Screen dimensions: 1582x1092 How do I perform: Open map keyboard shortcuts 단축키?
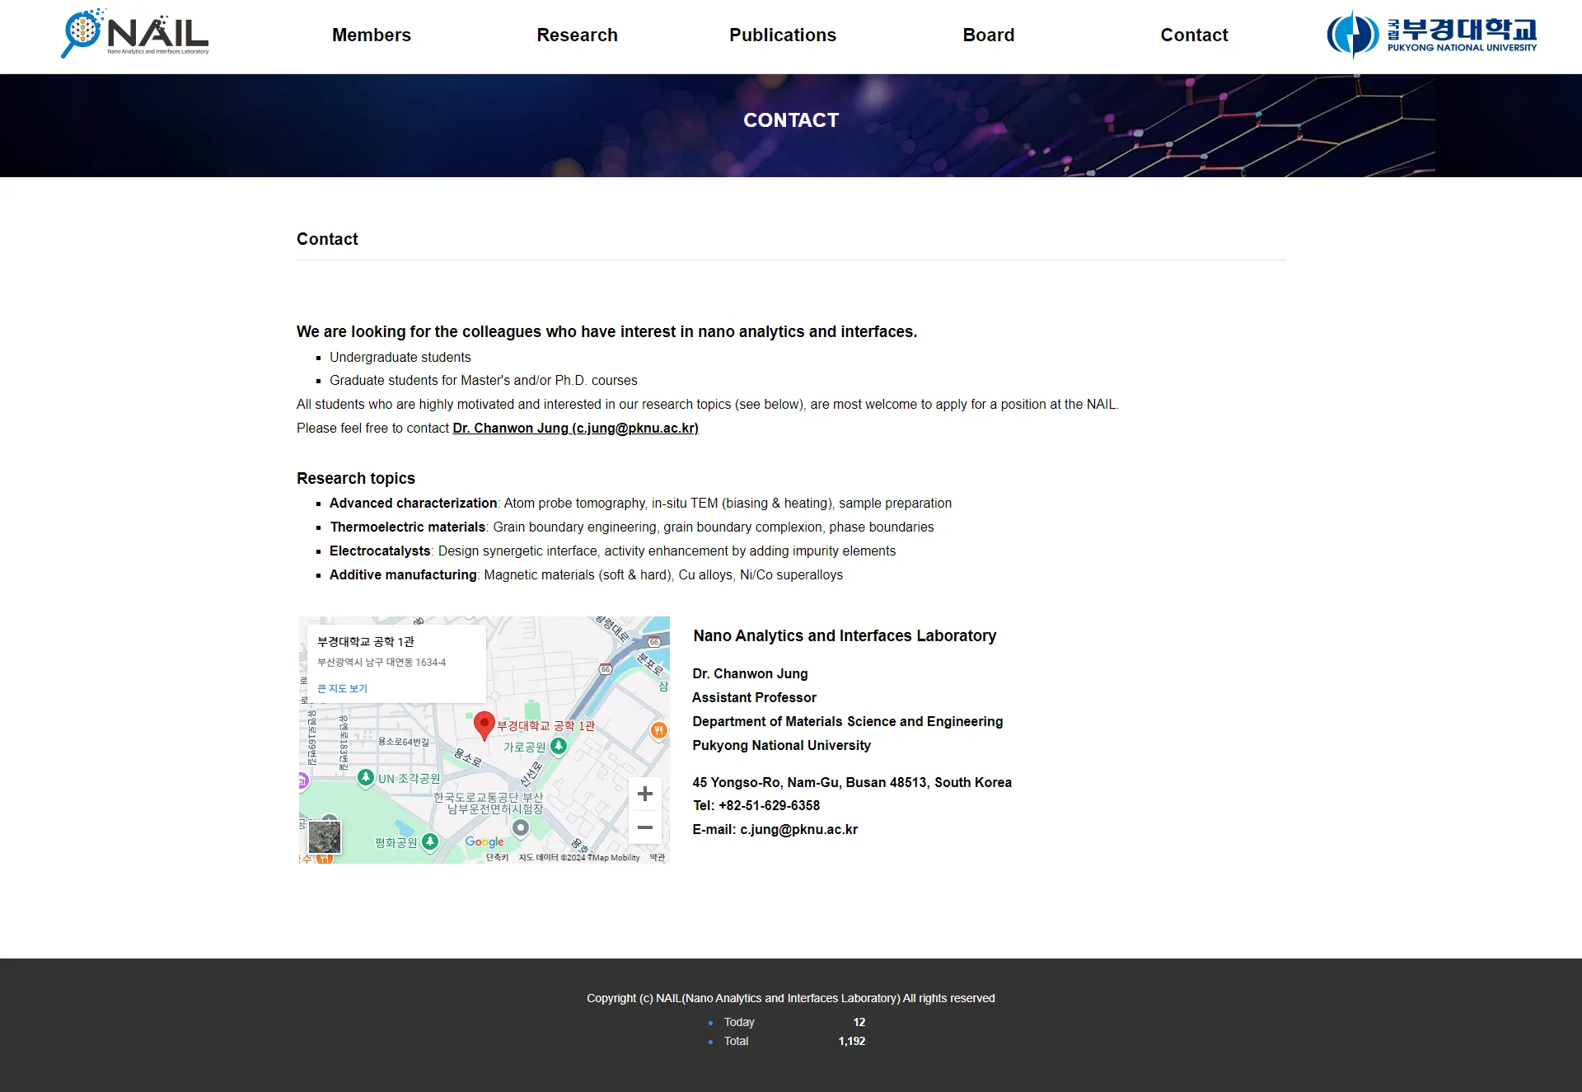click(x=497, y=858)
